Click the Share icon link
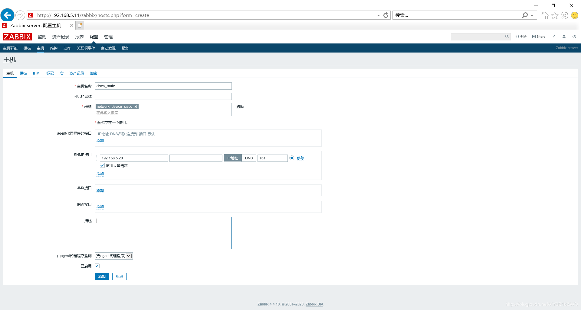581x310 pixels. (x=539, y=37)
